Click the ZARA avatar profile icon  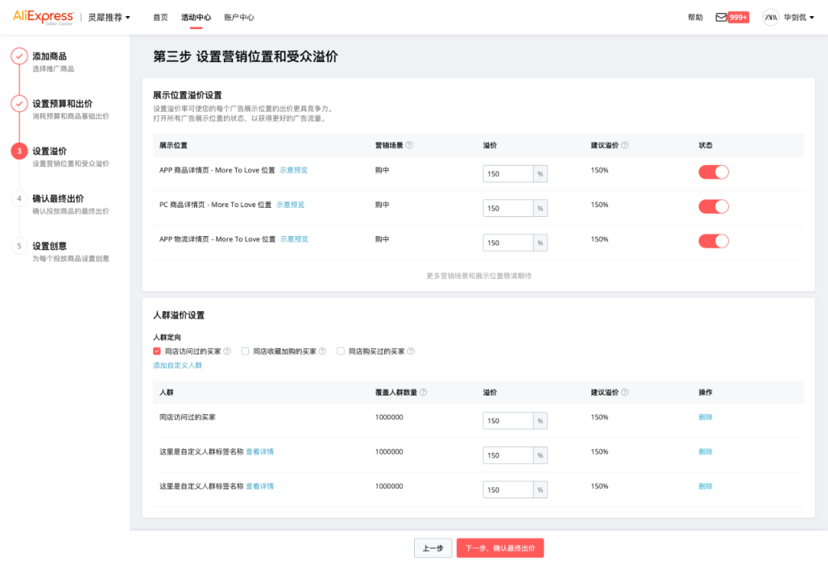[770, 16]
